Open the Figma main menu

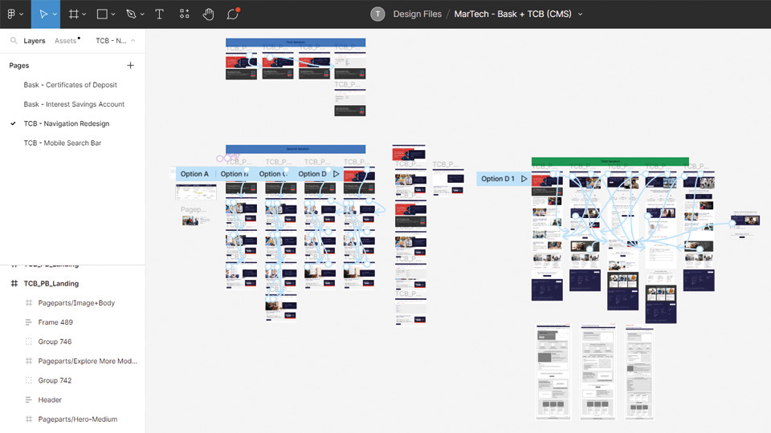[x=14, y=14]
